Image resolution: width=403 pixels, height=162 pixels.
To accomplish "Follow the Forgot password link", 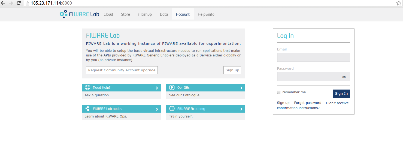I will [308, 103].
